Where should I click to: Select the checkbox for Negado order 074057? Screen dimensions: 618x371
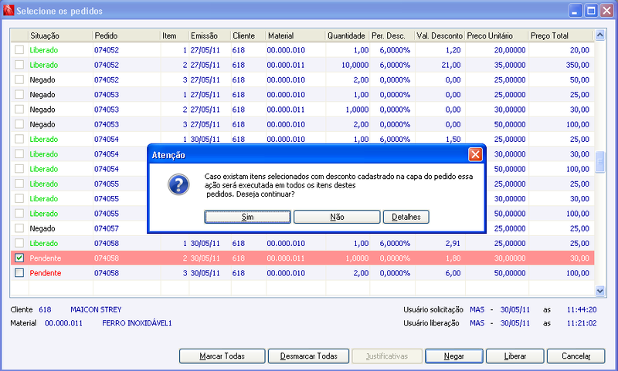(x=19, y=228)
